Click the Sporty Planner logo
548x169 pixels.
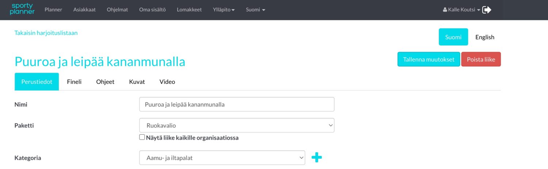[x=22, y=9]
